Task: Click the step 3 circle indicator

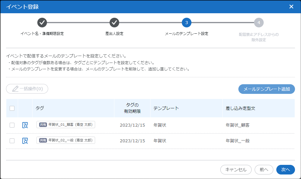Action: 187,23
